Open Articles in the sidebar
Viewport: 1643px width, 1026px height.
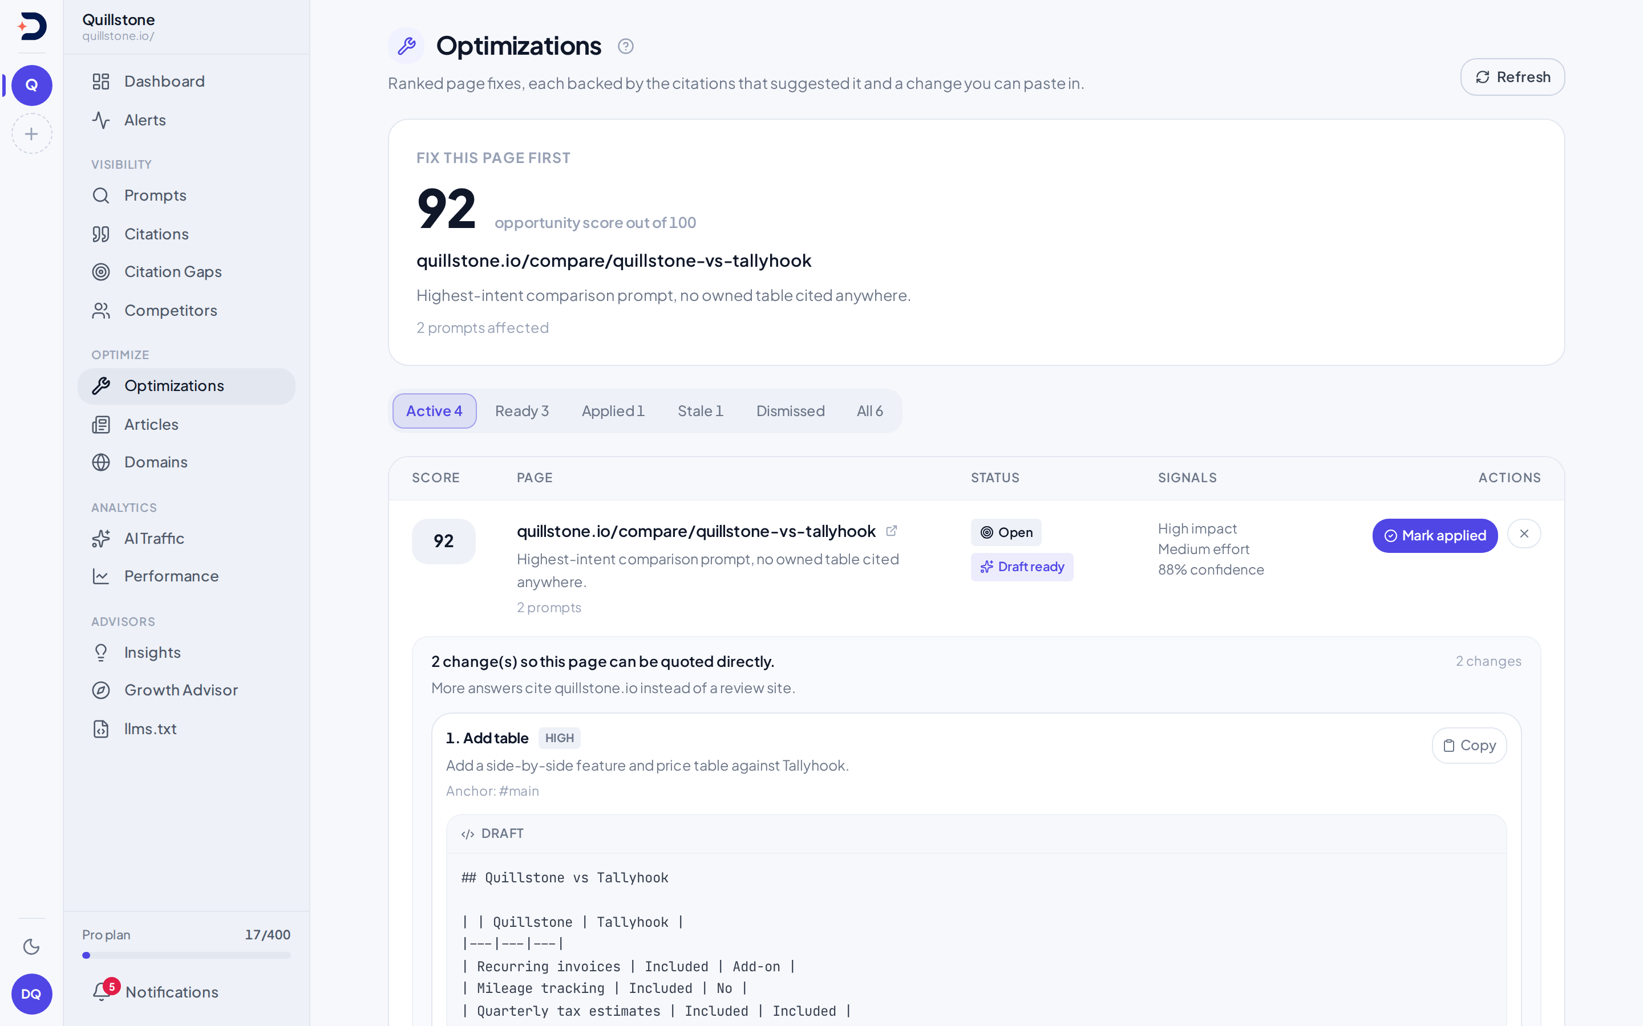pyautogui.click(x=186, y=425)
